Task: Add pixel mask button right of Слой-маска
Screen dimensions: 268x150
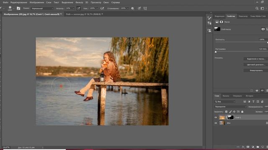Action: pyautogui.click(x=263, y=29)
